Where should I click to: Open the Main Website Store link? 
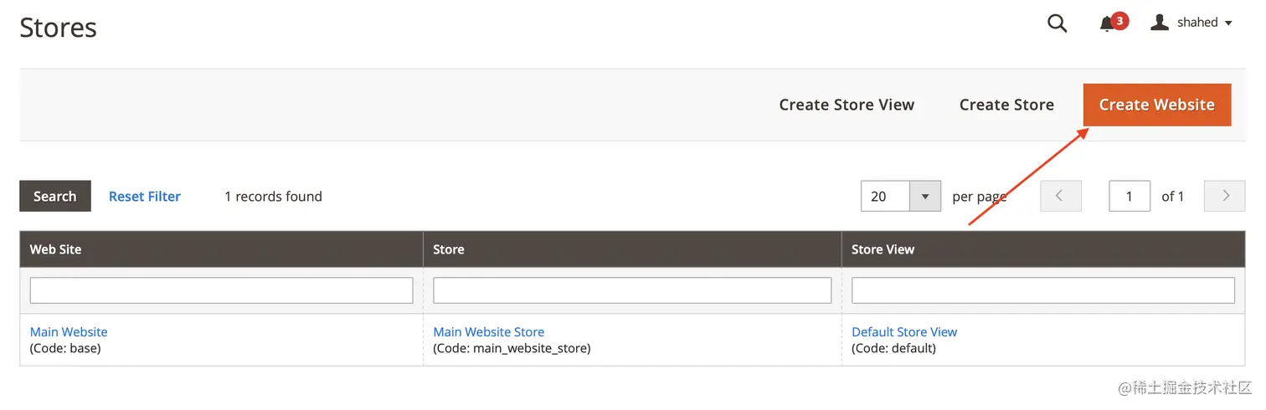coord(488,331)
